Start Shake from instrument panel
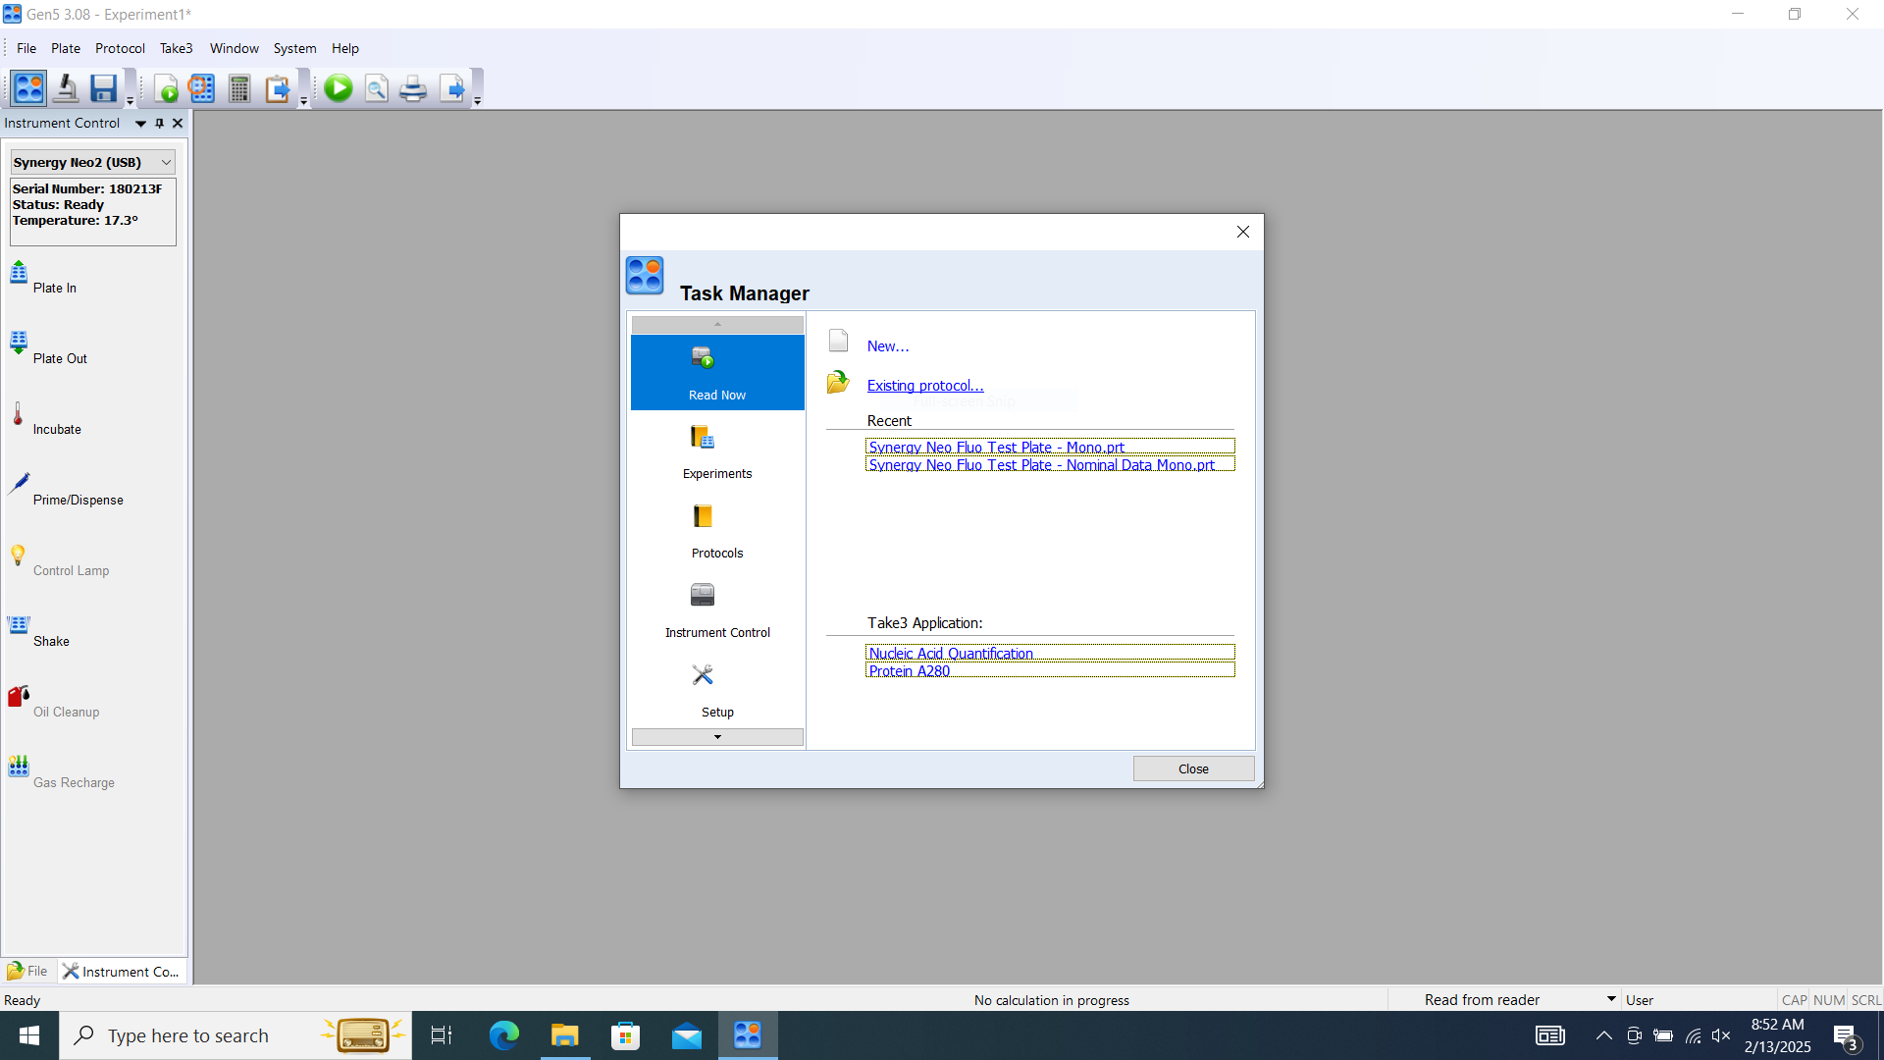 coord(39,631)
